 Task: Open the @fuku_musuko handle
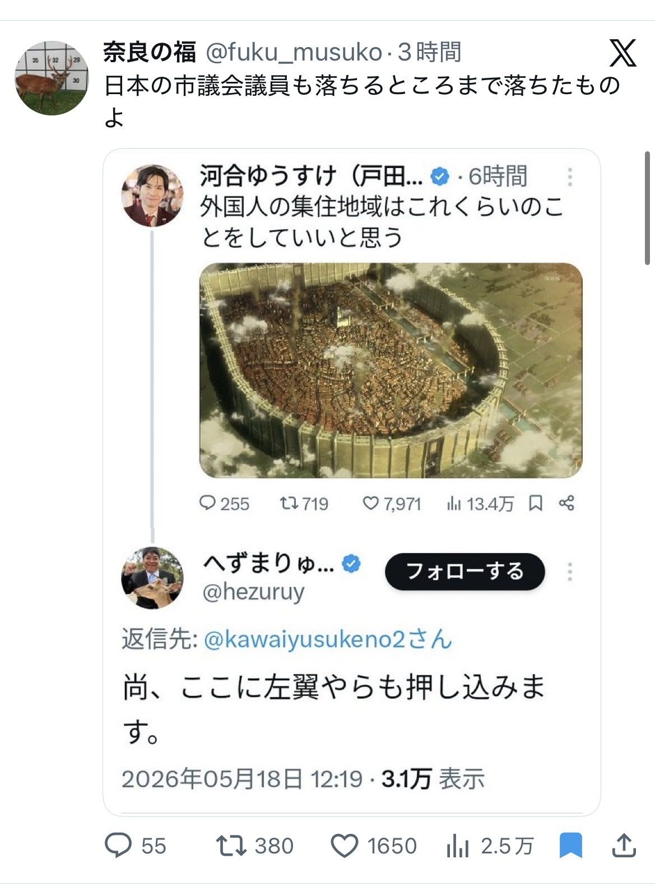pyautogui.click(x=294, y=52)
